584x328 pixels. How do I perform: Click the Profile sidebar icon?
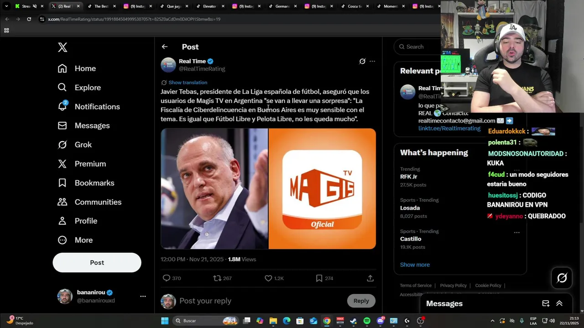click(63, 221)
